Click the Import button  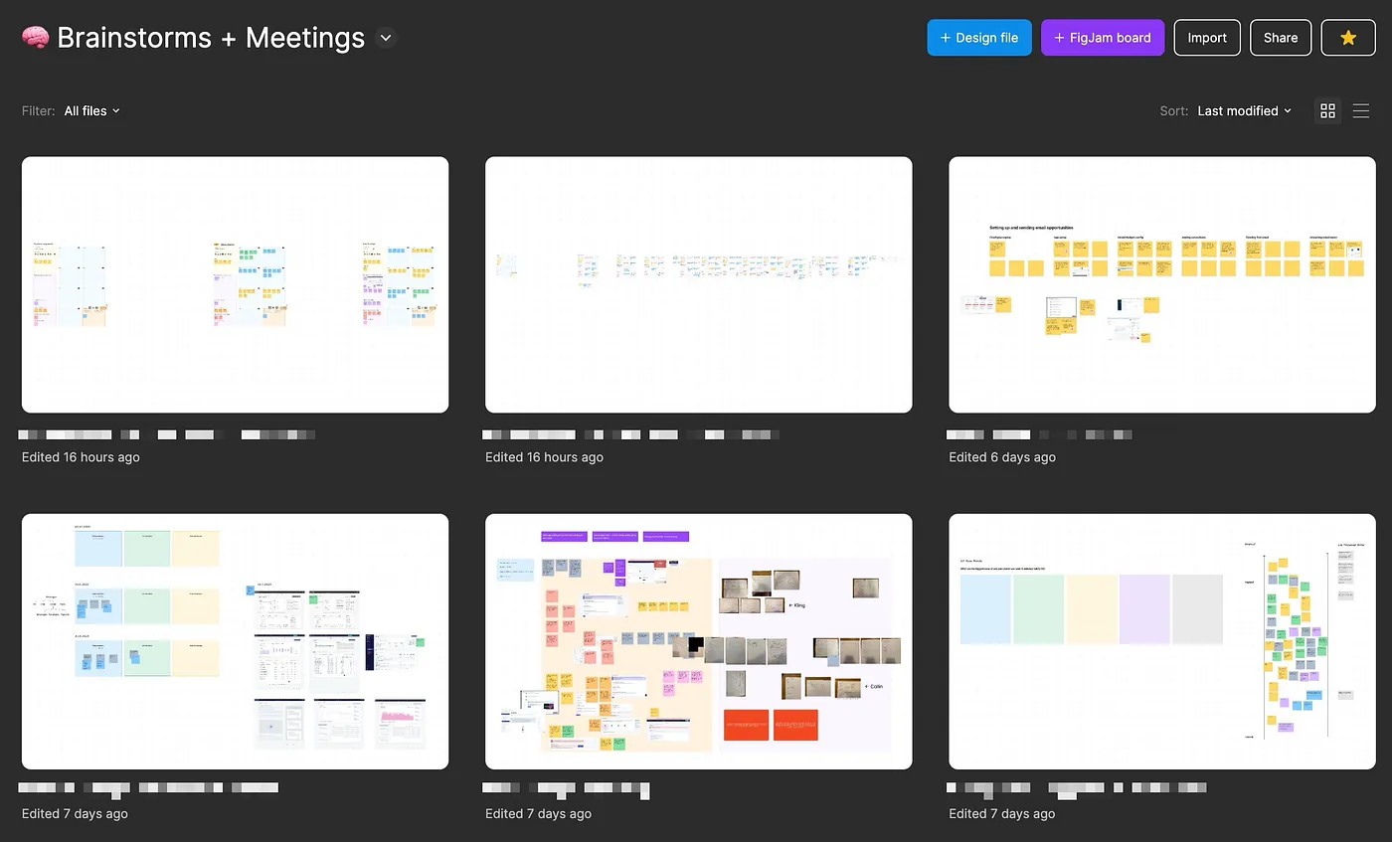[x=1206, y=38]
